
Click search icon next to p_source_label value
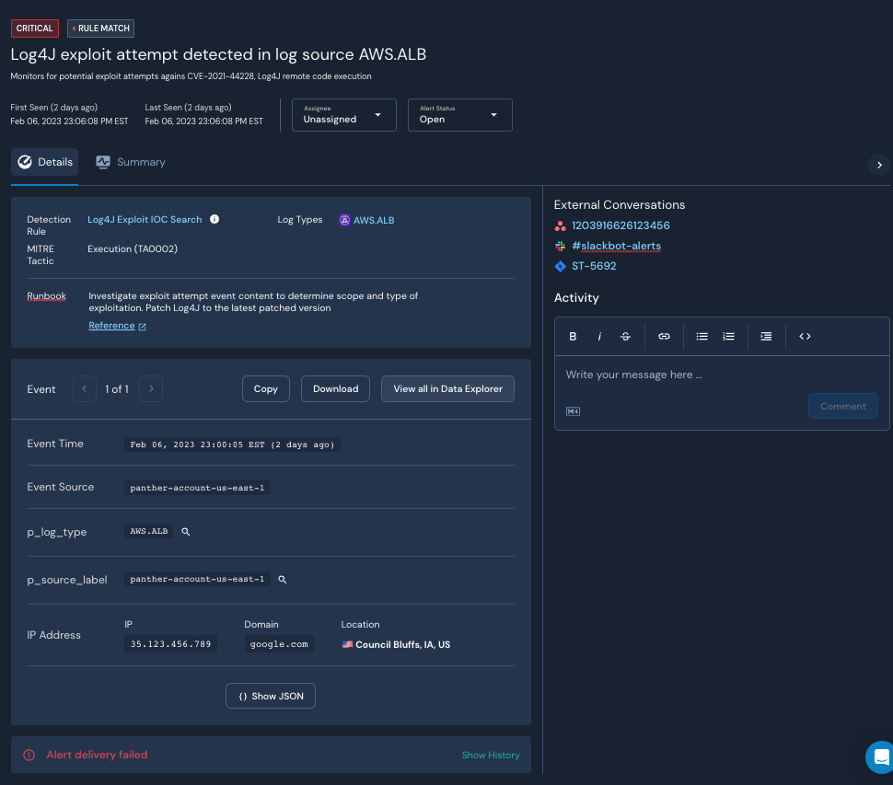pos(283,580)
